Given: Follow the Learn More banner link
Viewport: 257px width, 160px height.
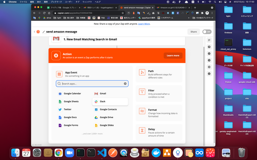Looking at the screenshot, I should 144,24.
